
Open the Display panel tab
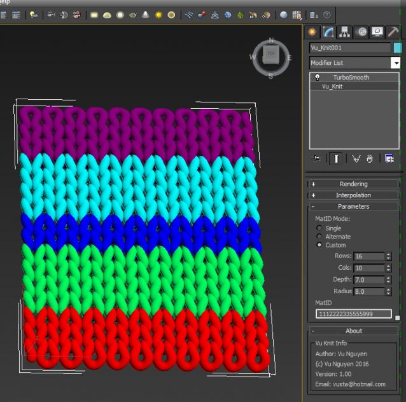(377, 32)
